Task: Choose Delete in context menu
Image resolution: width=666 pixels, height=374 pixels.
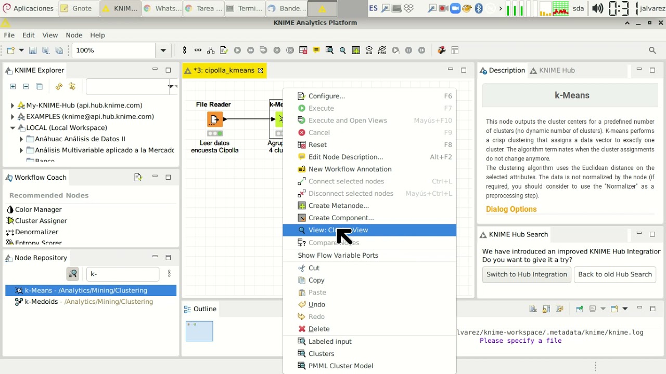Action: 369,329
